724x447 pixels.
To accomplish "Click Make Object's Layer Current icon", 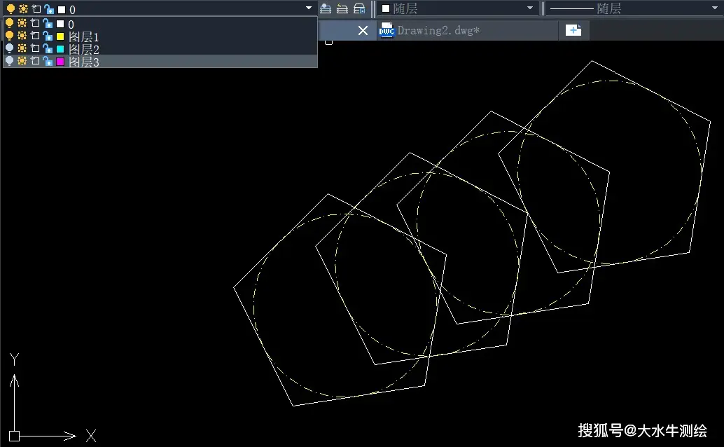I will click(x=326, y=8).
